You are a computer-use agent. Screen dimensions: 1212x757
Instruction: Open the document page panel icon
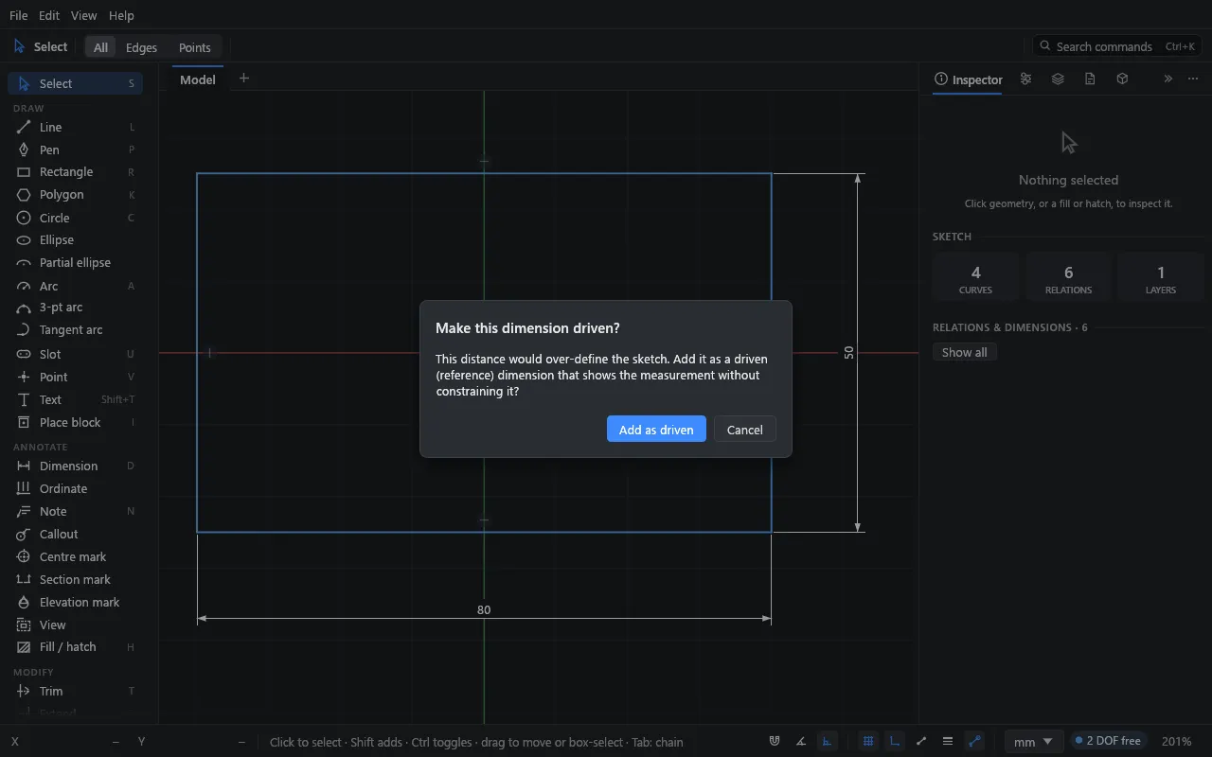pyautogui.click(x=1090, y=79)
